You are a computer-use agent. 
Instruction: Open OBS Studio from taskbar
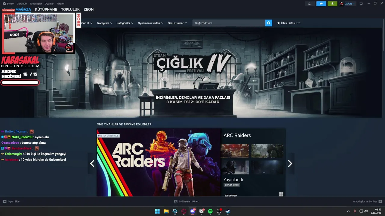point(219,211)
